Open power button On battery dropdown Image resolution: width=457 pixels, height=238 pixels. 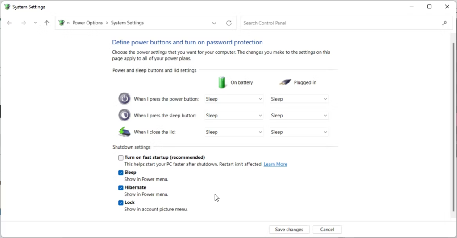(234, 99)
